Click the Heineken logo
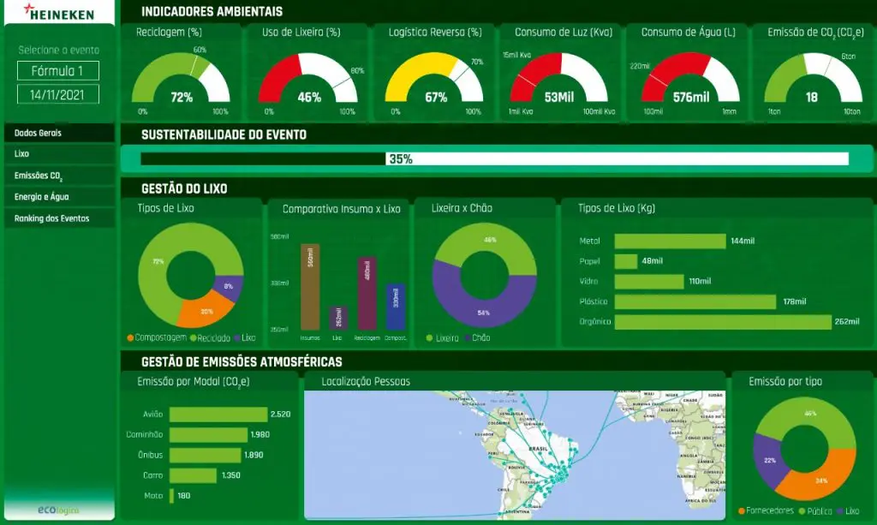This screenshot has height=525, width=877. point(58,13)
